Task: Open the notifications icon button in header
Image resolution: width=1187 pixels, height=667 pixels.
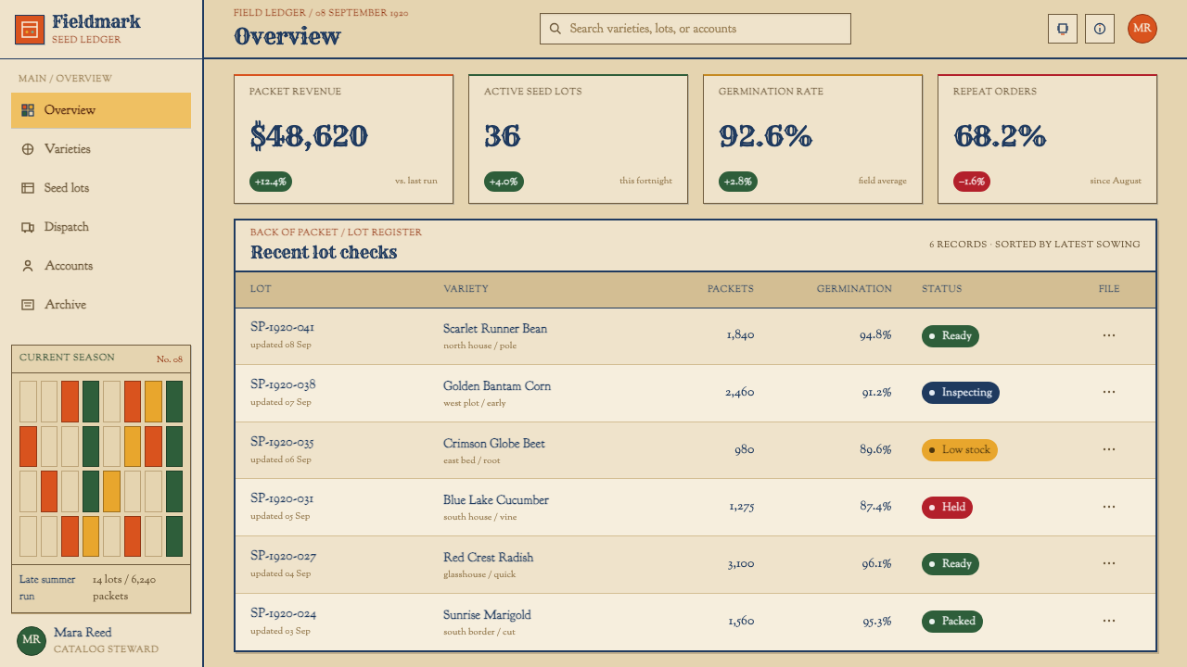Action: pos(1063,29)
